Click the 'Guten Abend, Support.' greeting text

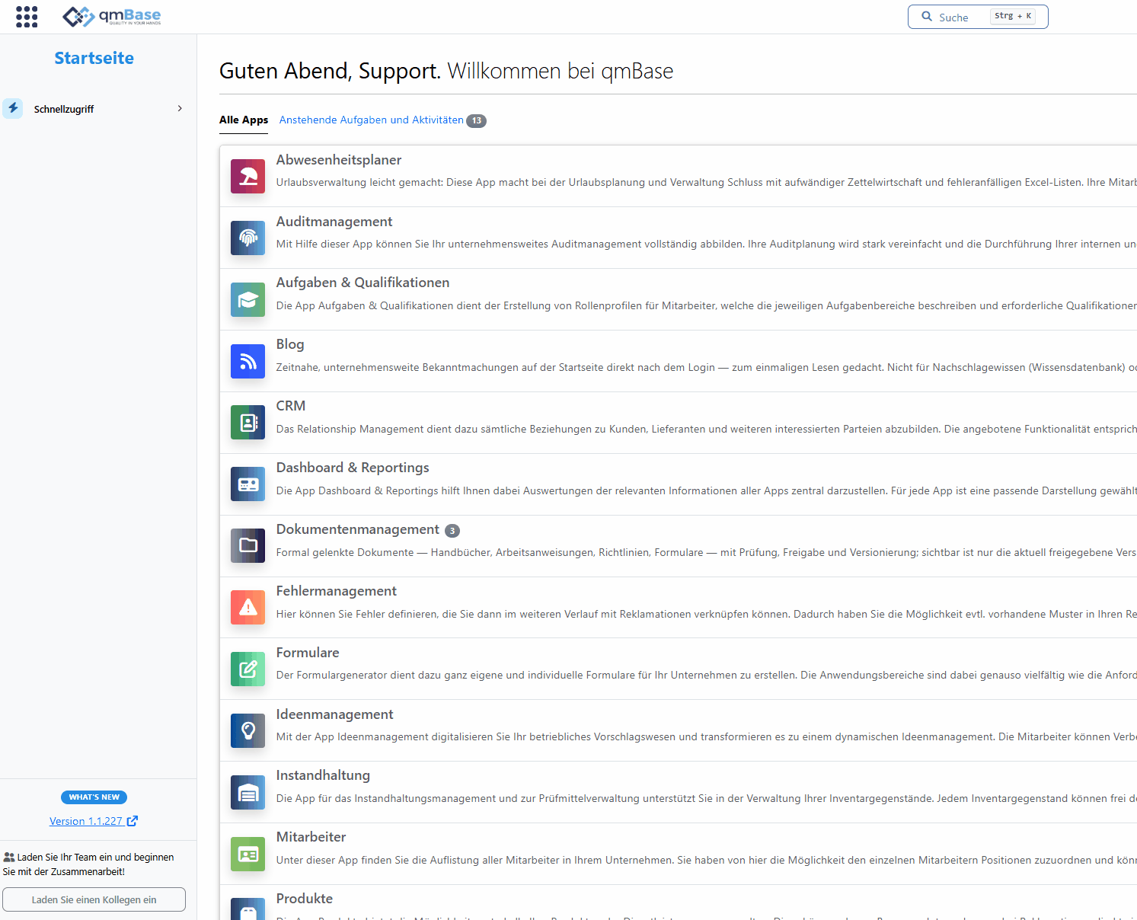[x=330, y=71]
